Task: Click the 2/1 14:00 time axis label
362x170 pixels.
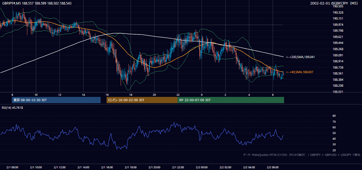Action: (x=83, y=167)
